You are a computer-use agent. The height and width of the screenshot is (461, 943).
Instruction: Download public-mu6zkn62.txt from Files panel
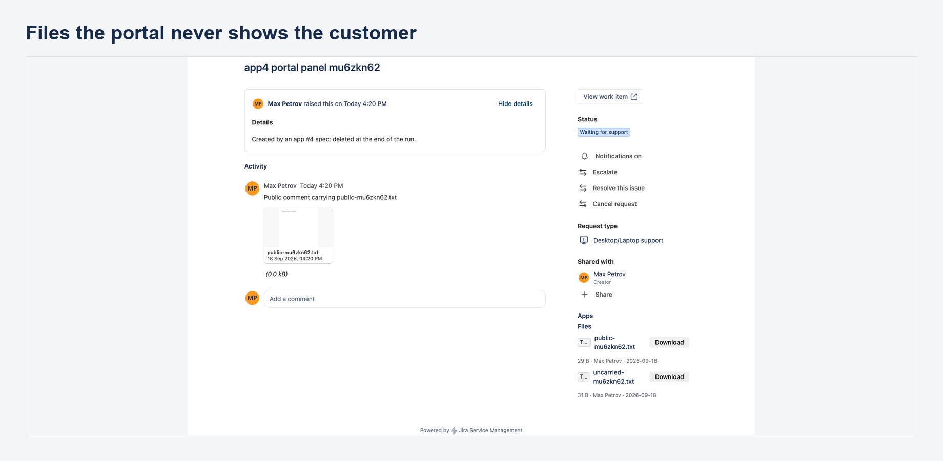pyautogui.click(x=669, y=342)
